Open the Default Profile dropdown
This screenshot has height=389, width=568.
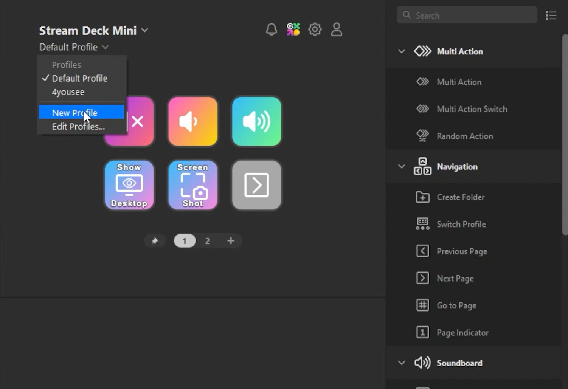click(74, 47)
